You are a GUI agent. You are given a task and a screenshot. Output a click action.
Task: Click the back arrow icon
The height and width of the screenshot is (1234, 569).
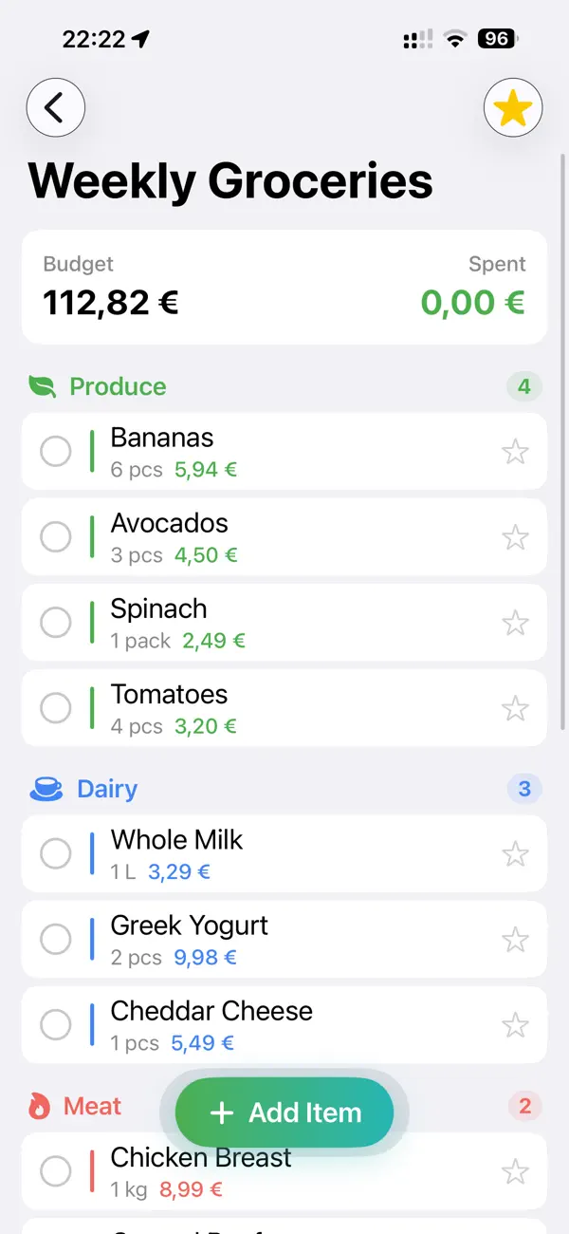56,107
